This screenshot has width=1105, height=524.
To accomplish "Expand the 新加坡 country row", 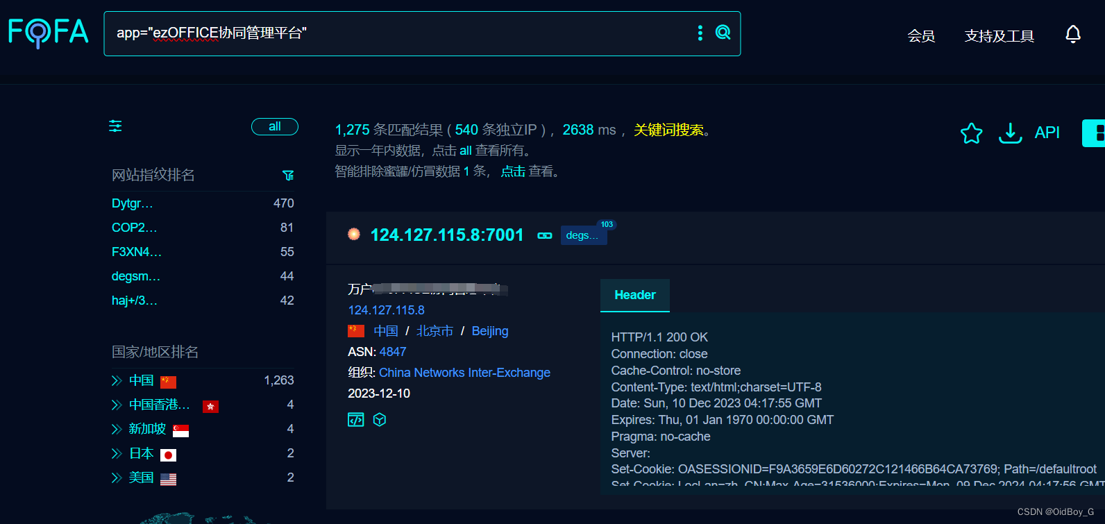I will click(x=117, y=429).
